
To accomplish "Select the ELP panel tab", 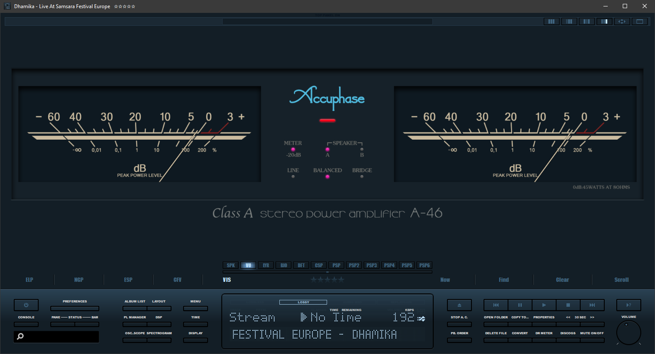I will pyautogui.click(x=29, y=280).
